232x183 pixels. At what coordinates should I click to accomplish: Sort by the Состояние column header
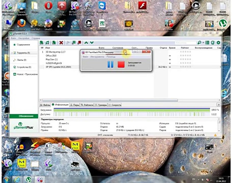(x=118, y=48)
